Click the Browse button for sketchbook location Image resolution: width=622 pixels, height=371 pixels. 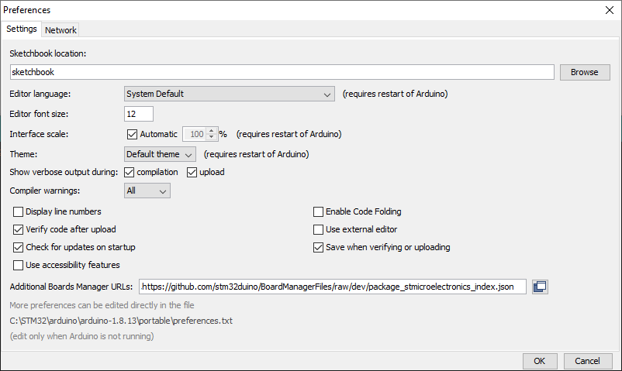(584, 72)
